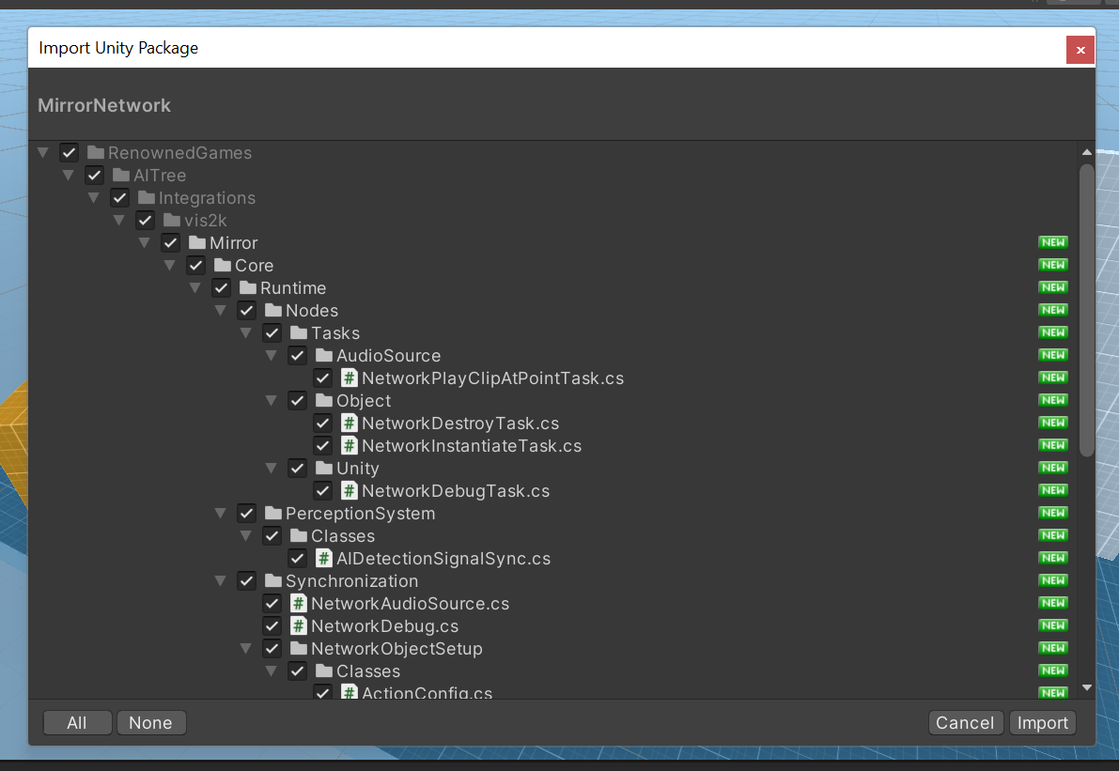Click the script icon for AIDetectionSignalSync.cs
Screen dimensions: 1119x771
click(x=323, y=559)
